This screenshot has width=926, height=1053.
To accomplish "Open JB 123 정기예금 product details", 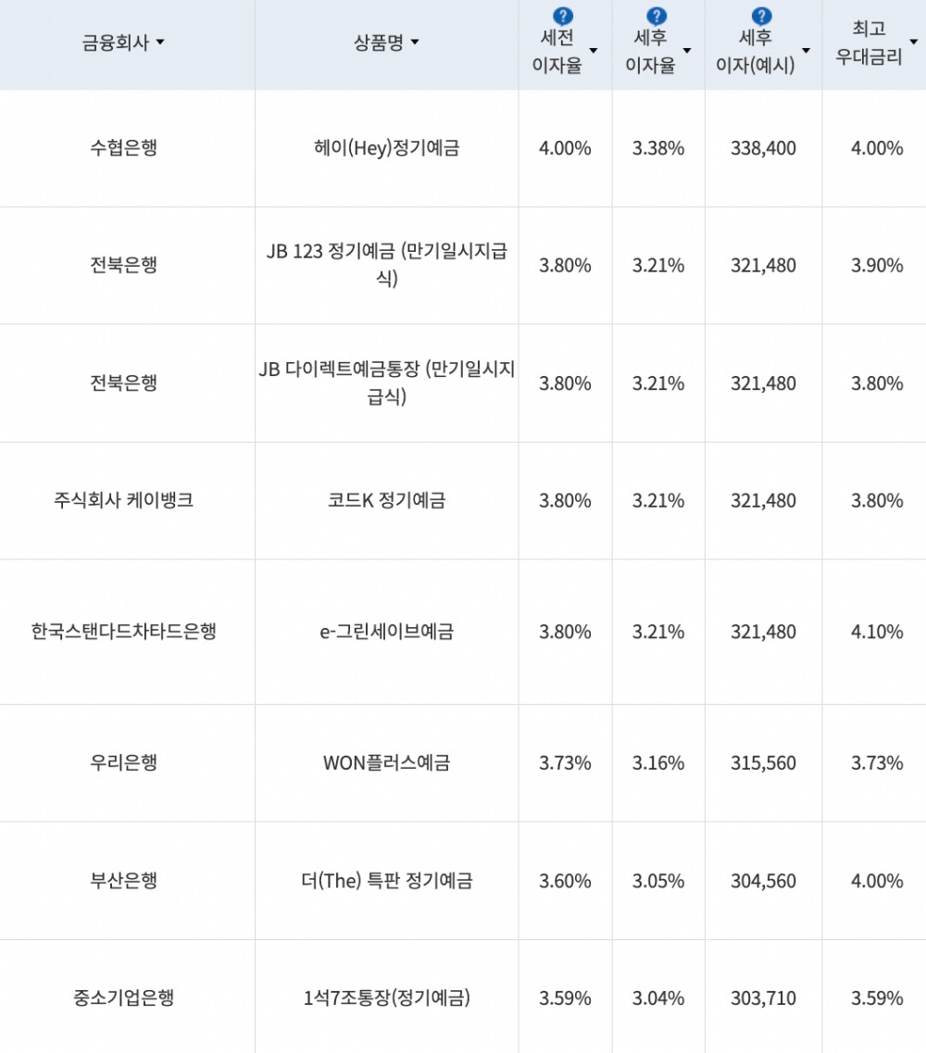I will tap(385, 264).
